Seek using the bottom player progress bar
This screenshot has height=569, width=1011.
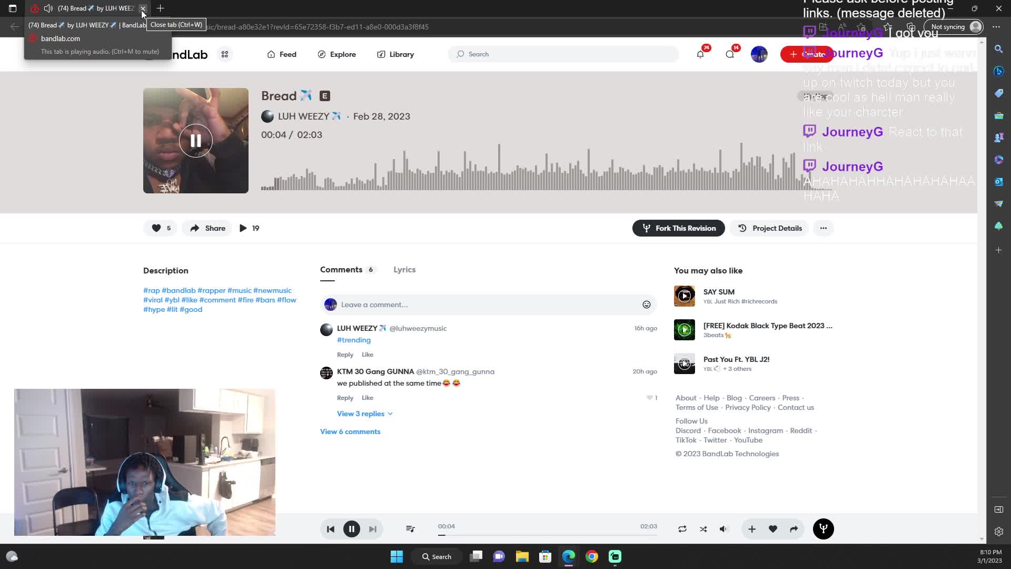pos(548,535)
